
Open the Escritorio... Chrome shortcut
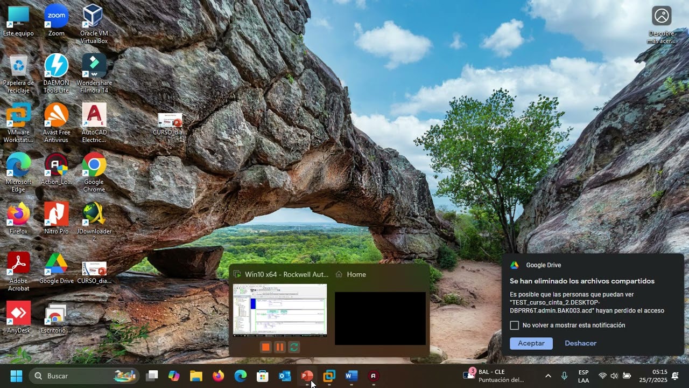56,318
